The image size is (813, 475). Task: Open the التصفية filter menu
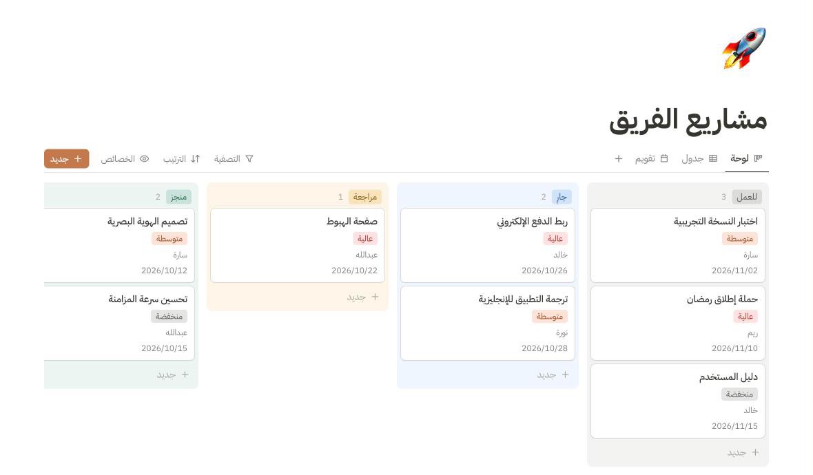coord(234,158)
